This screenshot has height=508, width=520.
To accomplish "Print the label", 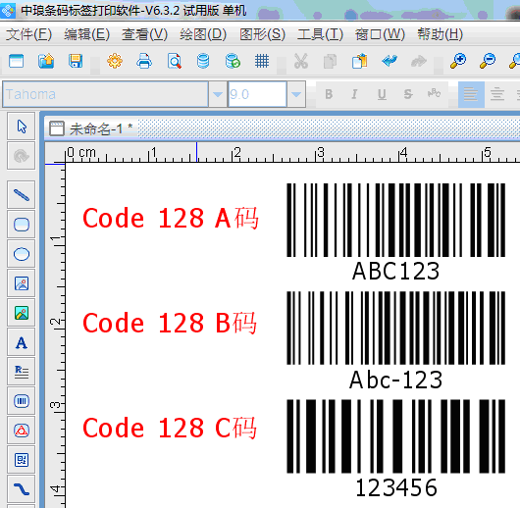I will click(x=144, y=61).
